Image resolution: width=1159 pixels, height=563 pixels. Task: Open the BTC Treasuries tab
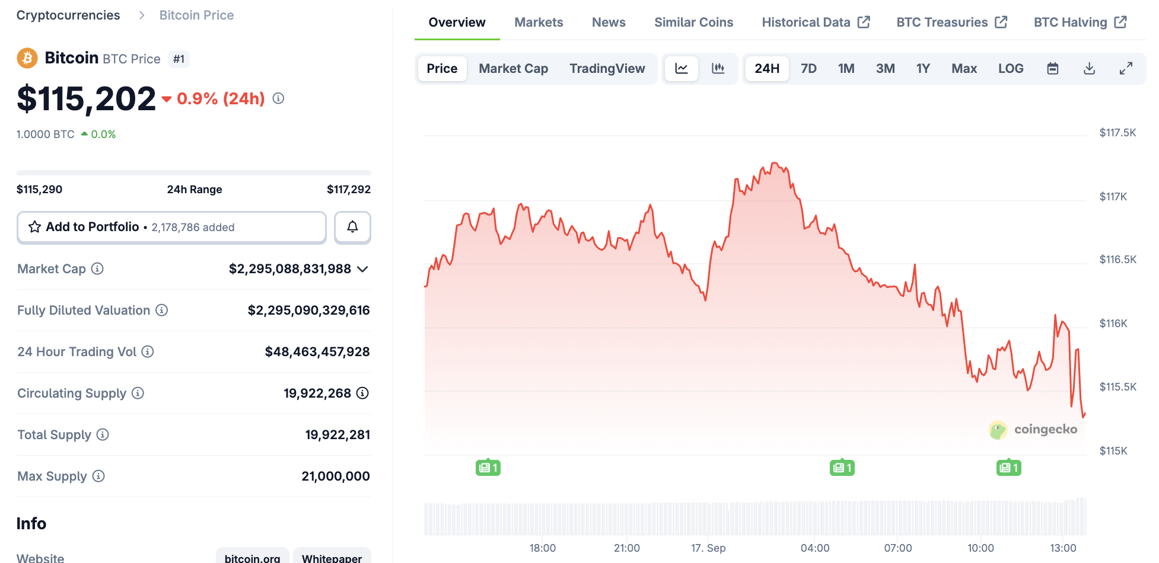(952, 23)
